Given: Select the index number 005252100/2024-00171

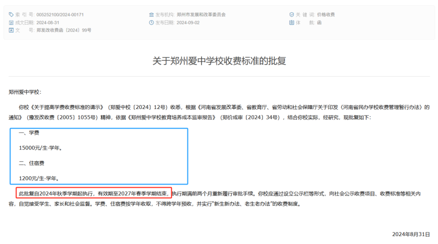Looking at the screenshot, I should click(x=60, y=15).
